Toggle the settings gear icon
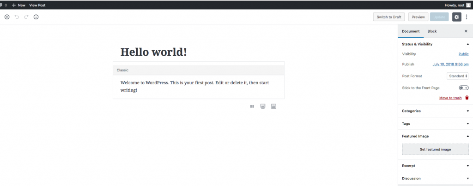Screen dimensions: 473x186 [457, 17]
